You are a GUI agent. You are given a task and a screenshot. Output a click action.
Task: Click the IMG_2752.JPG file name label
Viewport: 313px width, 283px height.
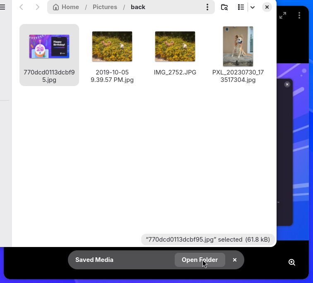tap(175, 72)
